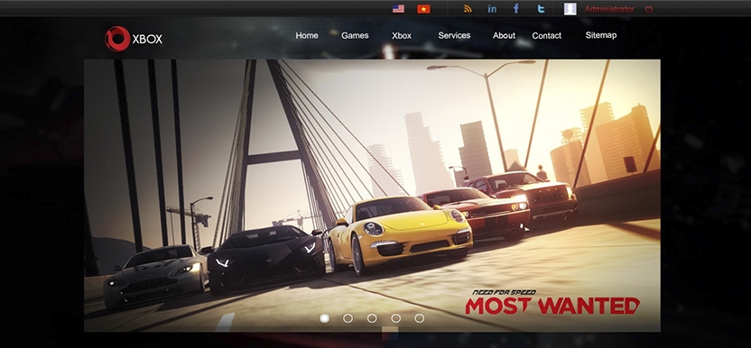Open the Facebook icon link

[x=515, y=9]
